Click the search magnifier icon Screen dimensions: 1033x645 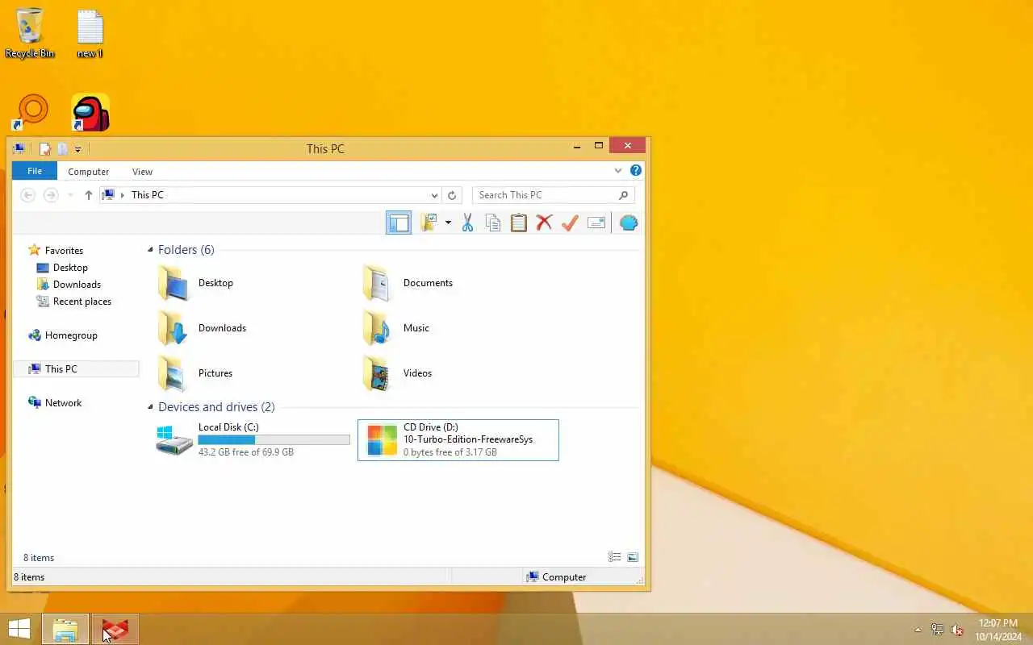(x=623, y=195)
